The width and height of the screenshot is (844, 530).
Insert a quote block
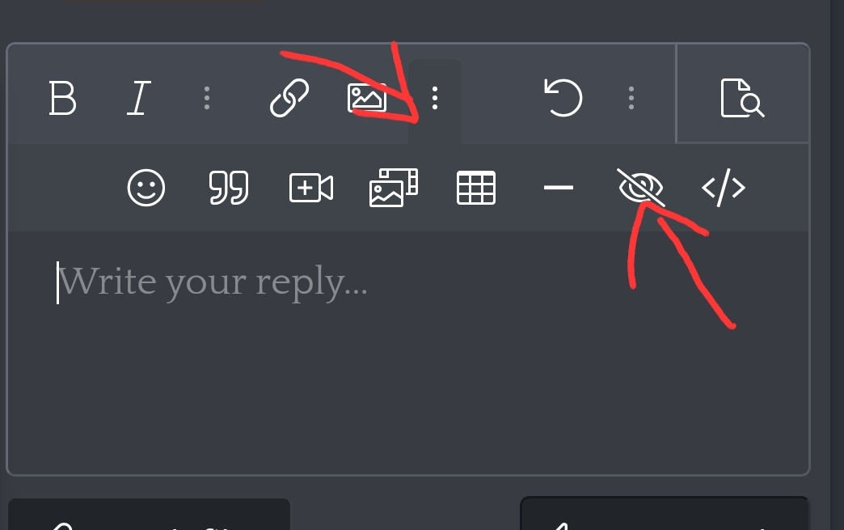[x=228, y=188]
